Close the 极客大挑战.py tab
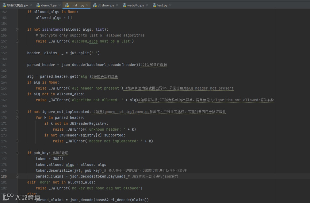Viewport: 310px width, 203px height. pos(31,5)
